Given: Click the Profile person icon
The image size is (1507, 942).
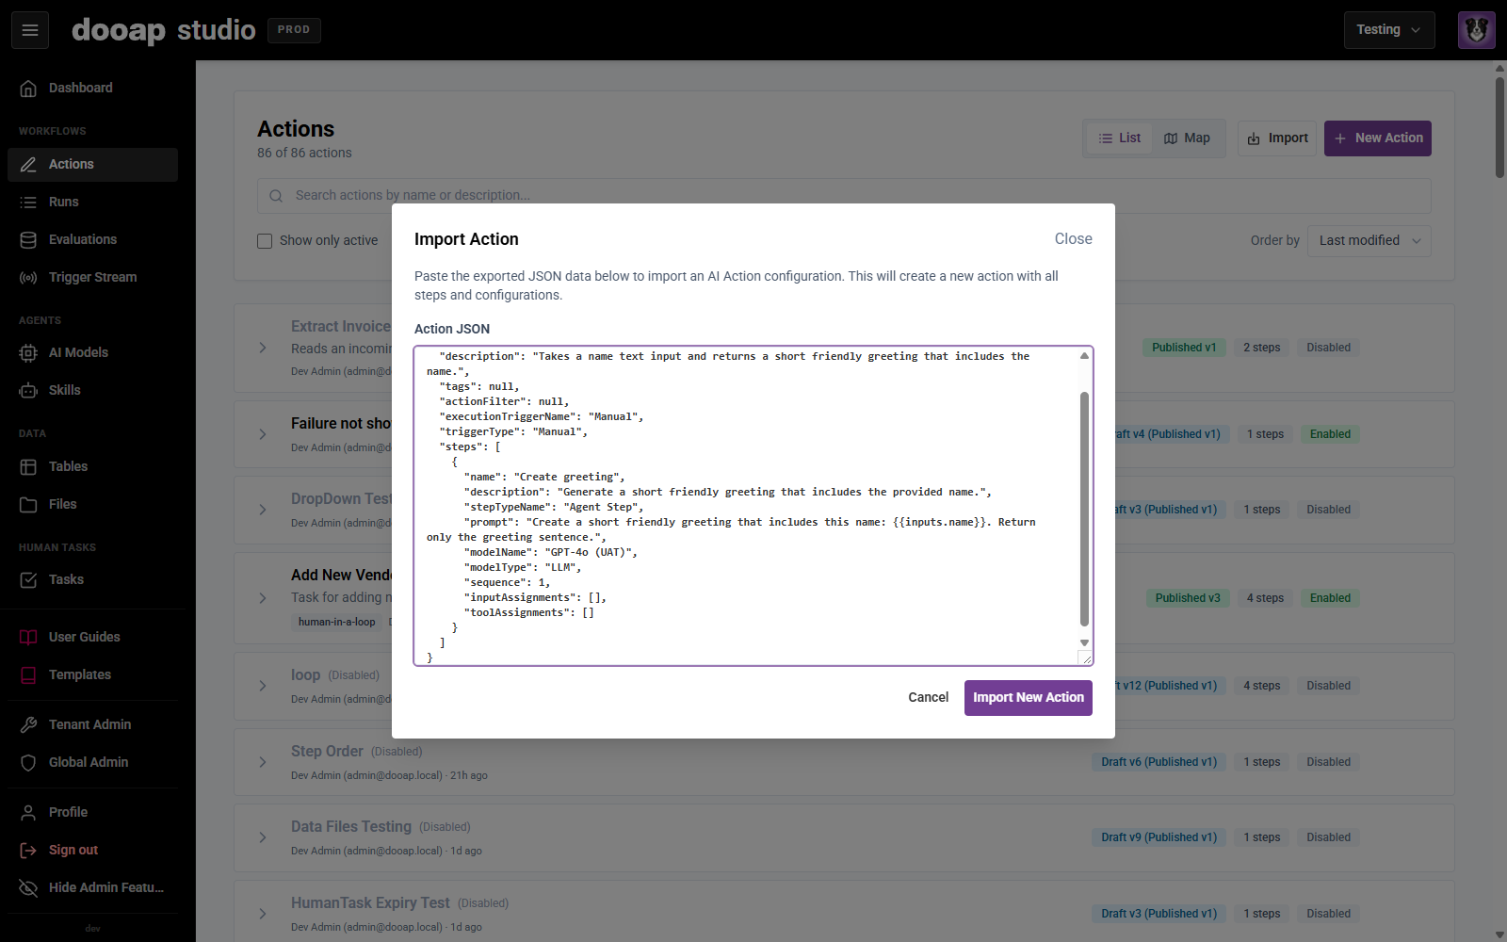Looking at the screenshot, I should (28, 812).
